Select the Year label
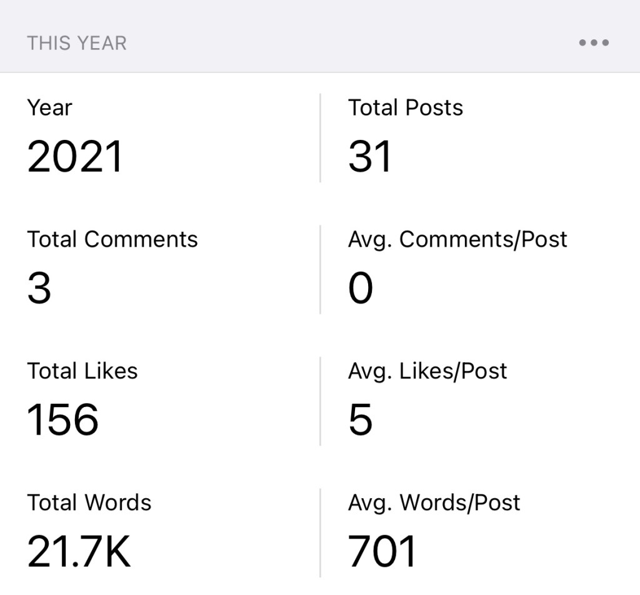Viewport: 640px width, 595px height. (49, 108)
